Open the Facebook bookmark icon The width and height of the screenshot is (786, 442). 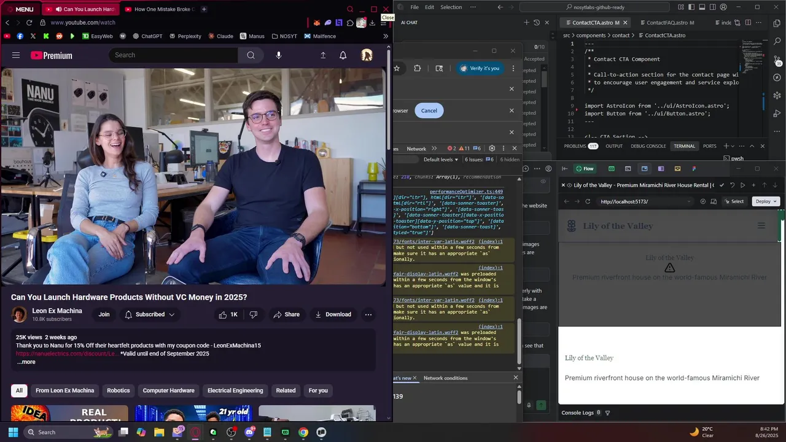[x=20, y=36]
